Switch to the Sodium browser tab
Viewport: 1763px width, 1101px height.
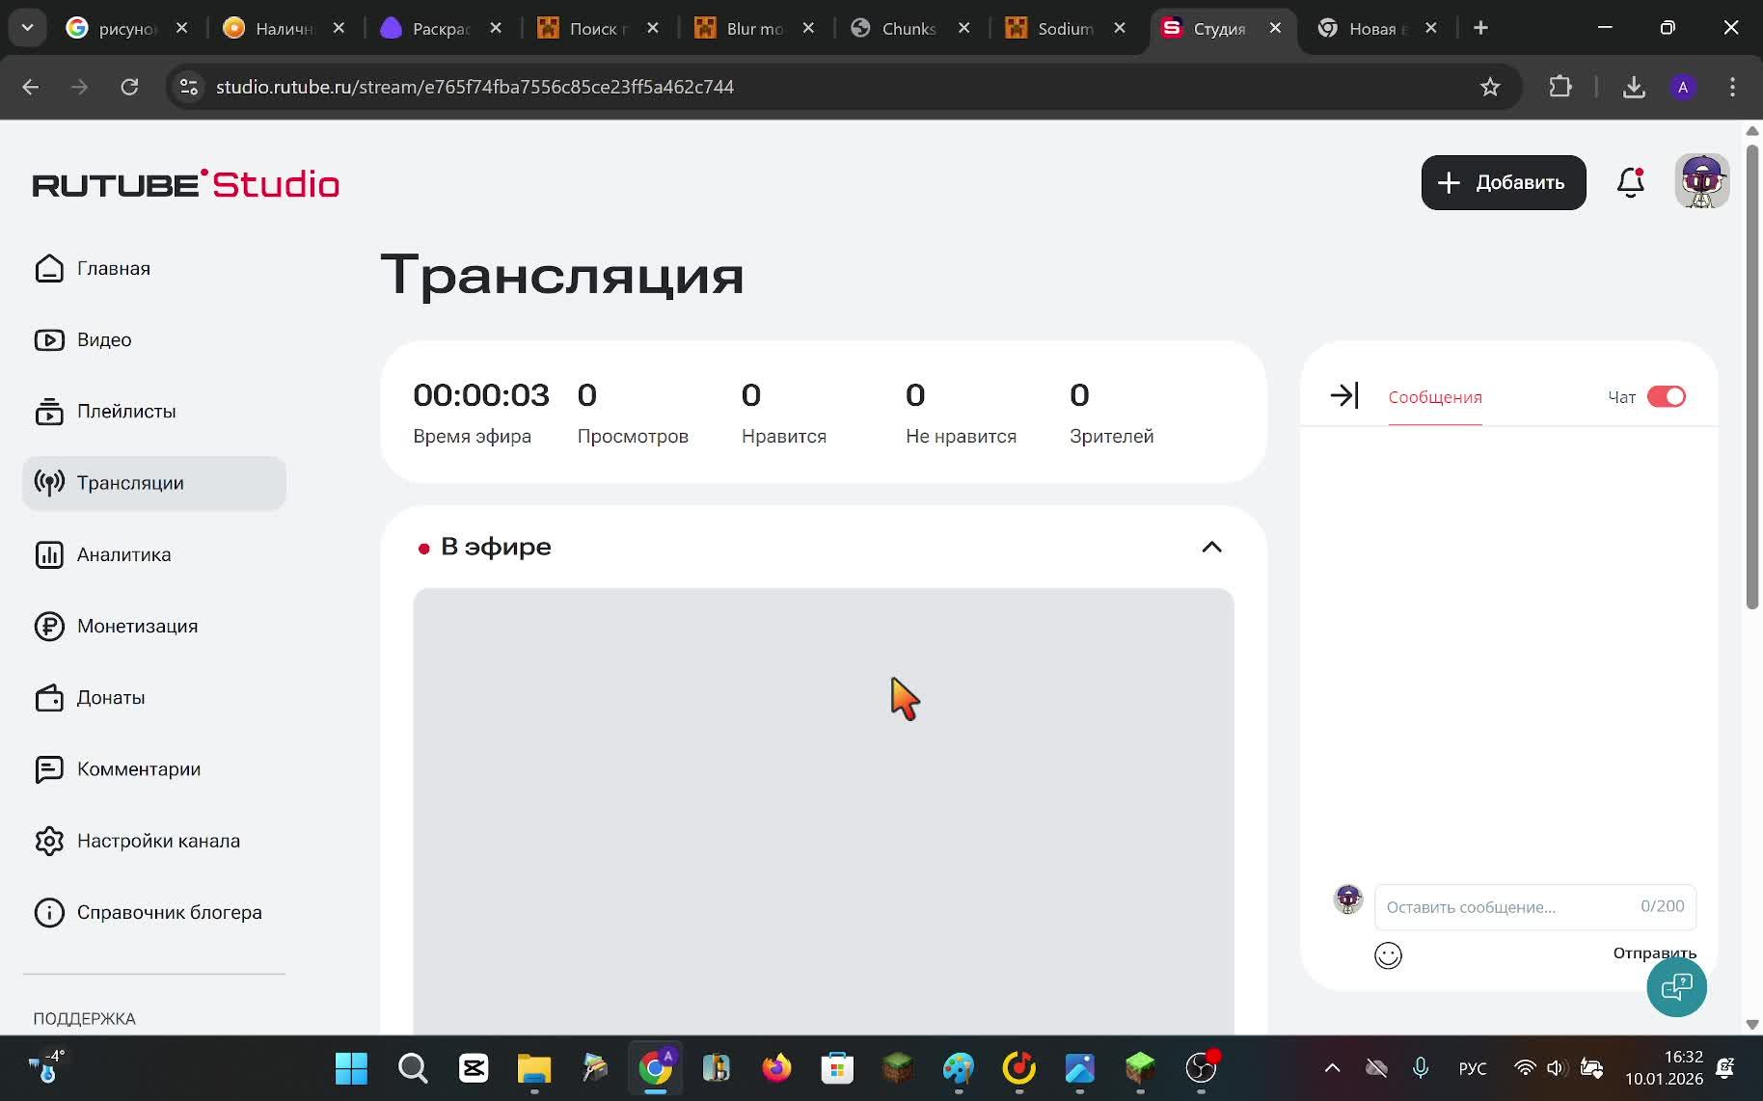pos(1064,28)
